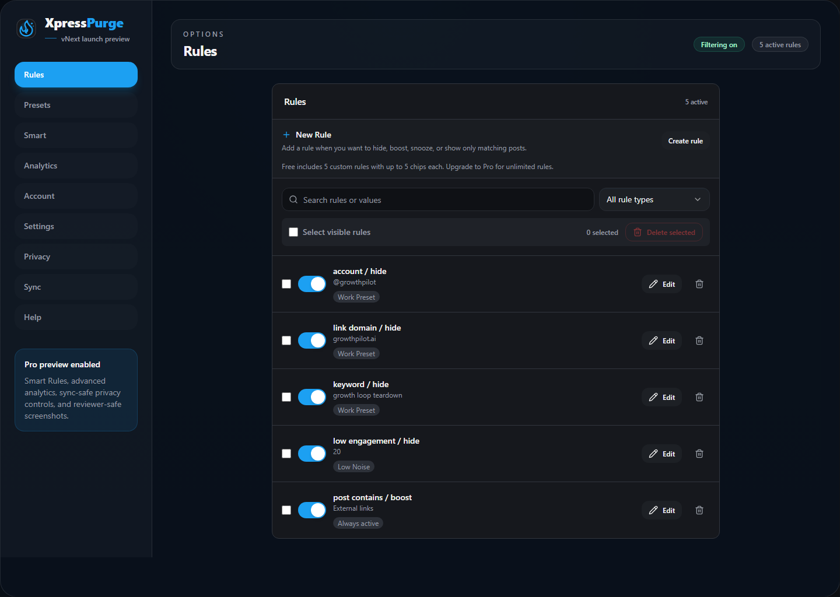The image size is (840, 597).
Task: Click the vNext launch preview subtitle
Action: (x=96, y=39)
